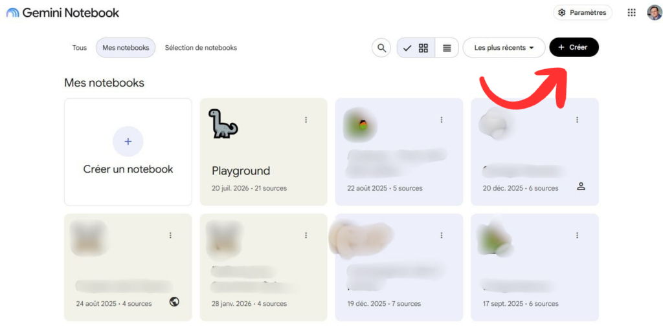The height and width of the screenshot is (331, 663).
Task: Open the Google apps grid icon
Action: click(631, 13)
